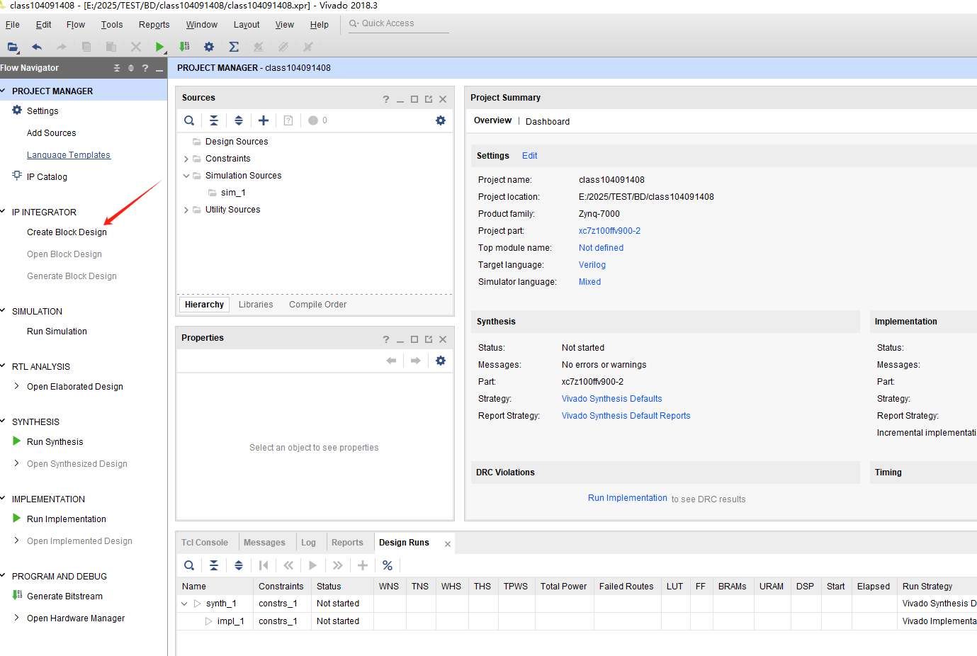Open the Language Templates link

[69, 155]
